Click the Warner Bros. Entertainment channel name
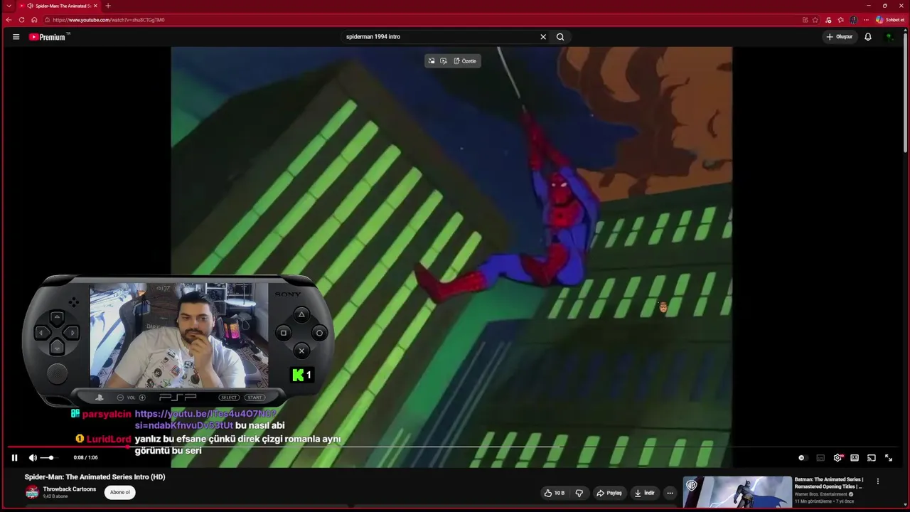This screenshot has width=910, height=512. point(821,494)
